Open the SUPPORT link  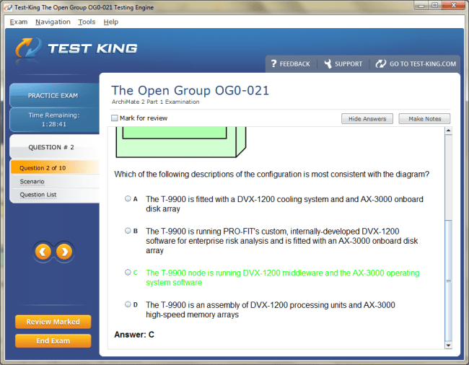pyautogui.click(x=343, y=63)
